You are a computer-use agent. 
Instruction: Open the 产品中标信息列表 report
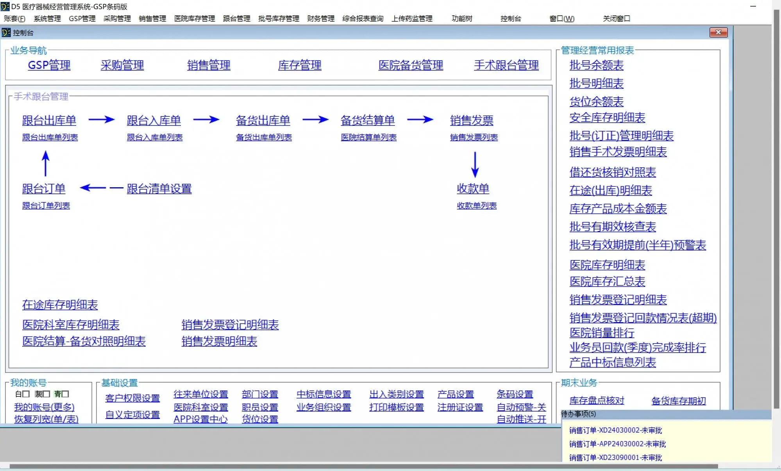(613, 362)
